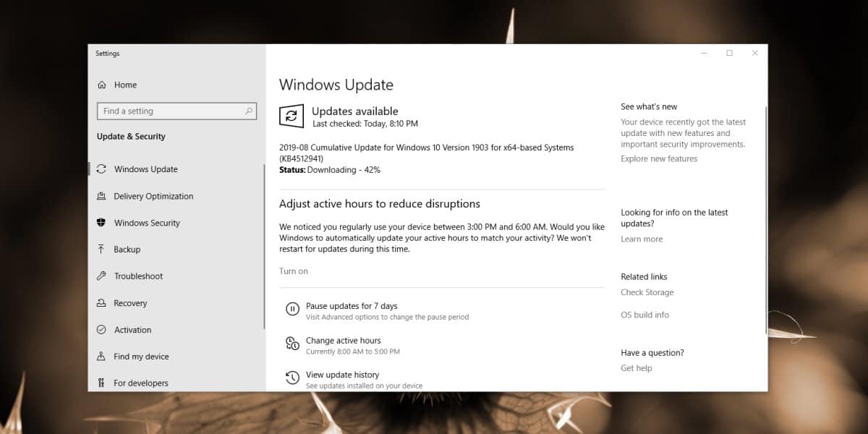Maximize the Settings window
The image size is (868, 434).
click(x=729, y=53)
